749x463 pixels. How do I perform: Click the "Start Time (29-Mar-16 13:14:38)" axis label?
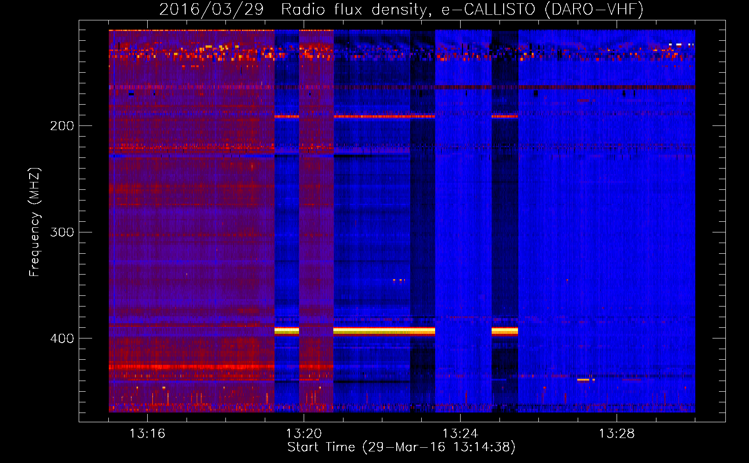coord(401,447)
